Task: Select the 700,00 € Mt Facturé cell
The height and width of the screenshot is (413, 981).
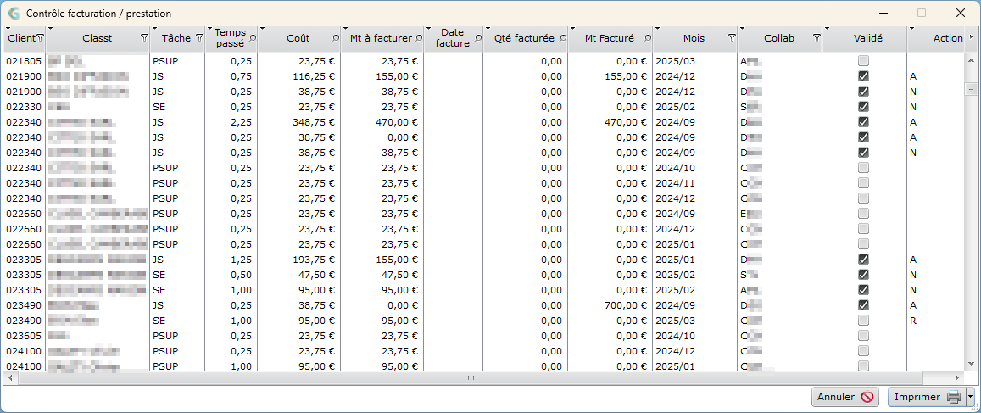Action: tap(610, 304)
